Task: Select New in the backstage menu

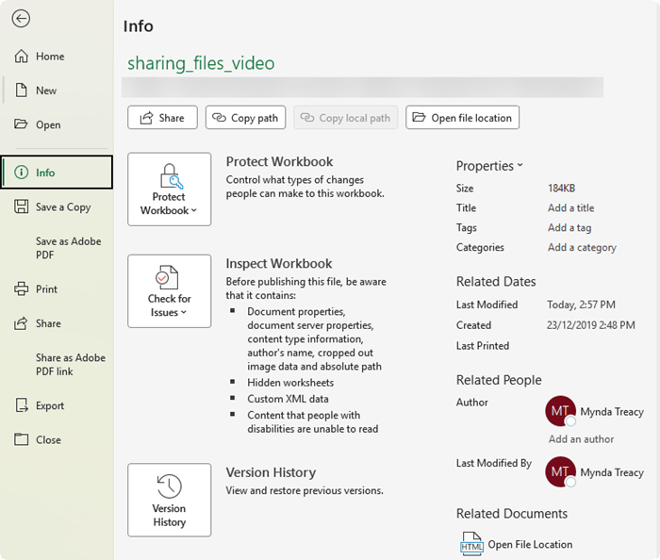Action: click(57, 91)
